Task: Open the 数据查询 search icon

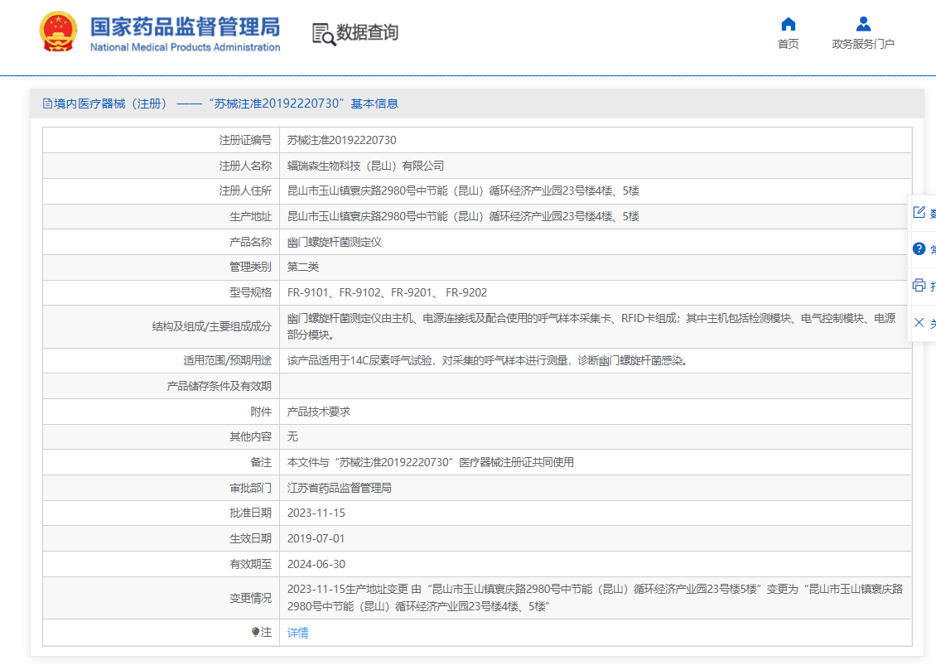Action: pyautogui.click(x=324, y=34)
